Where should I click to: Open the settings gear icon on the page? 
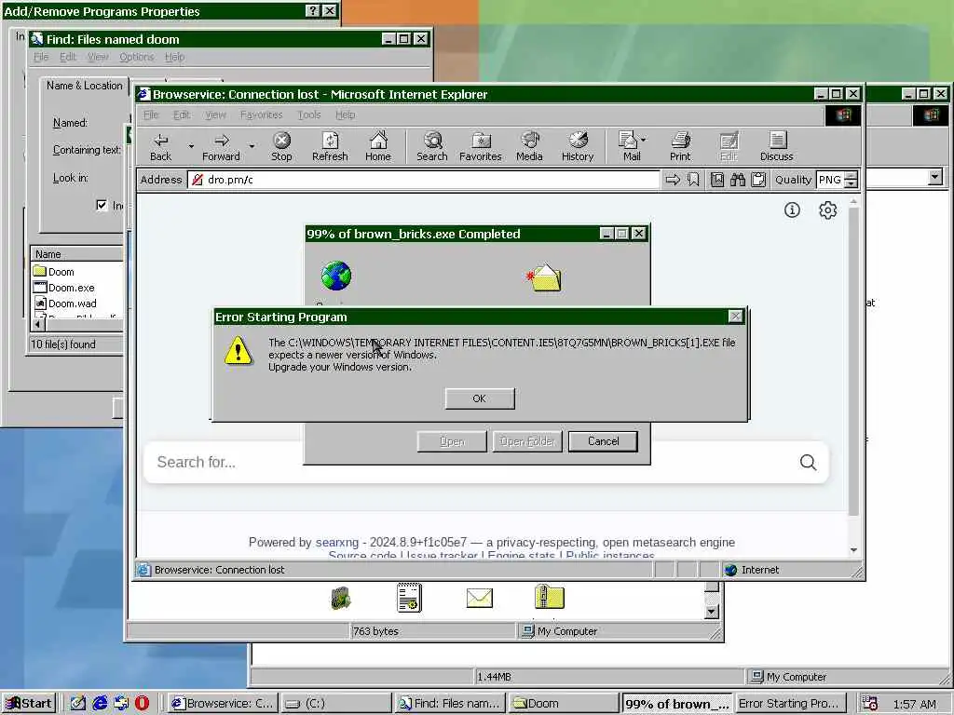pyautogui.click(x=827, y=210)
